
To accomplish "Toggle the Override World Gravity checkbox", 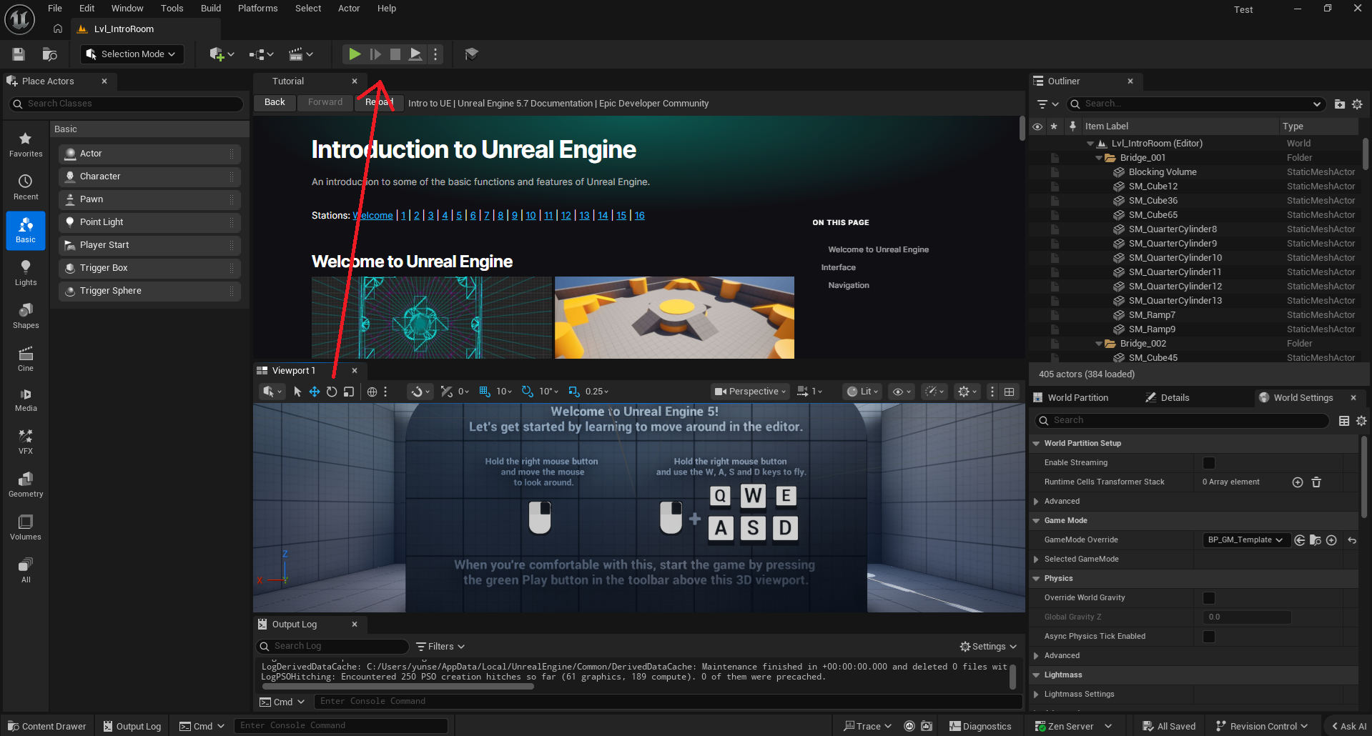I will tap(1209, 598).
